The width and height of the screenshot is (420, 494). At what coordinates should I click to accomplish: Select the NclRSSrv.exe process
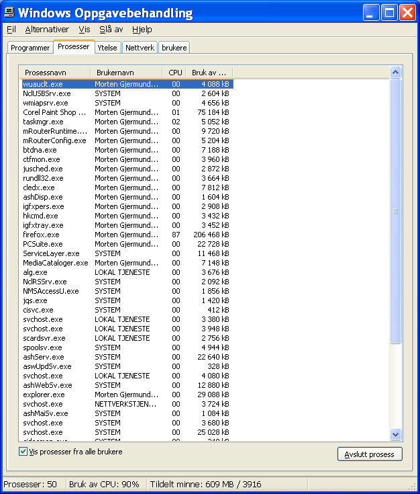[127, 282]
